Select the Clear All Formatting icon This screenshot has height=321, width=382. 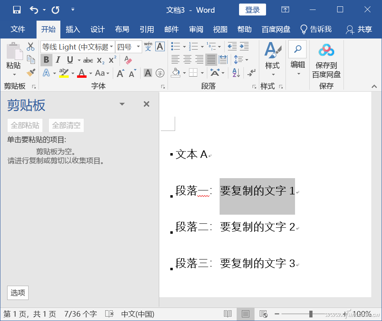point(128,60)
